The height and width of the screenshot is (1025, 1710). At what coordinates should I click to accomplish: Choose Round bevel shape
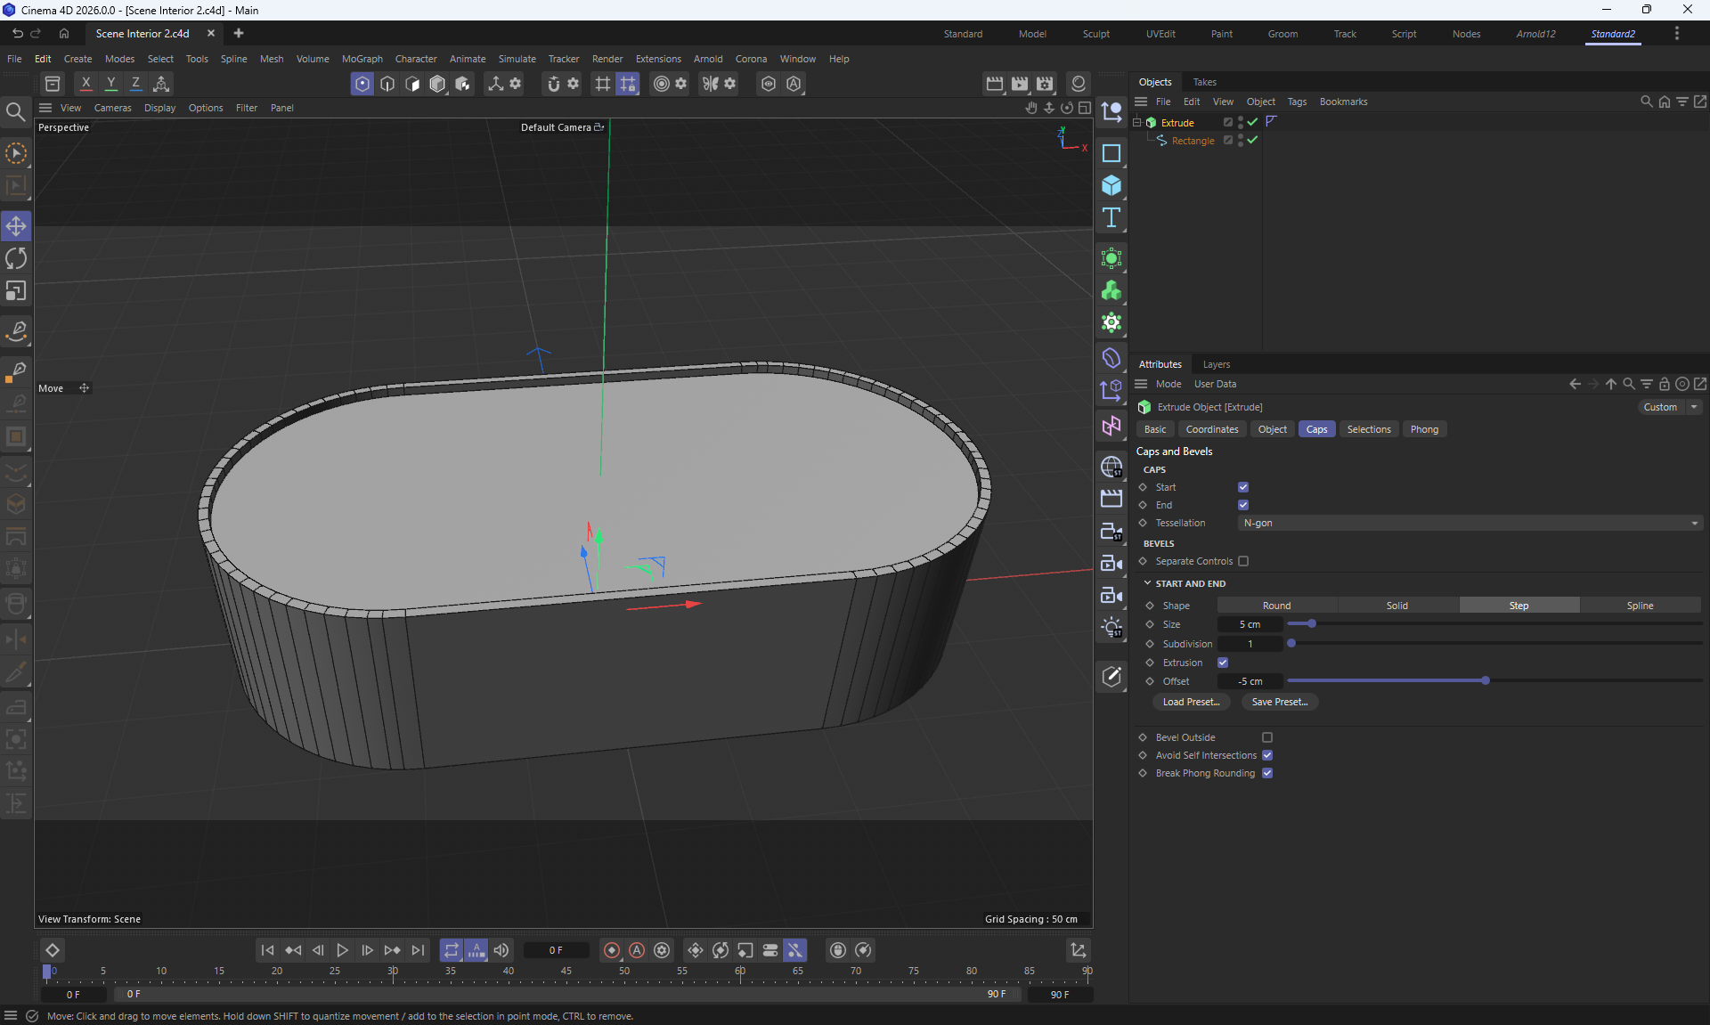point(1276,606)
